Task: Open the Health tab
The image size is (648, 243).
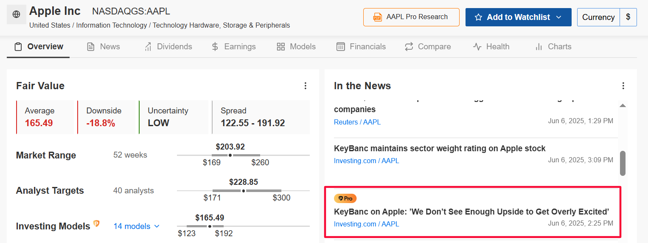Action: (491, 47)
